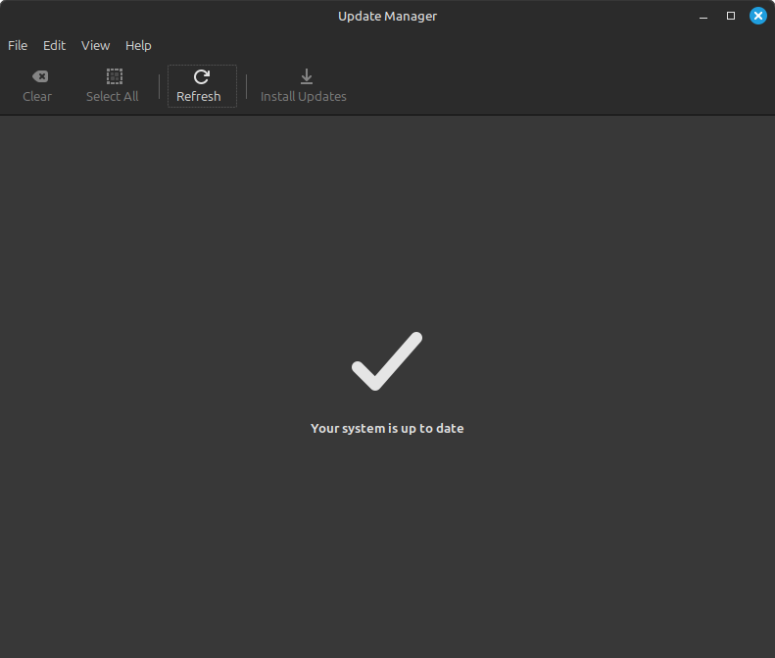The image size is (775, 658).
Task: Open the Help menu
Action: point(138,45)
